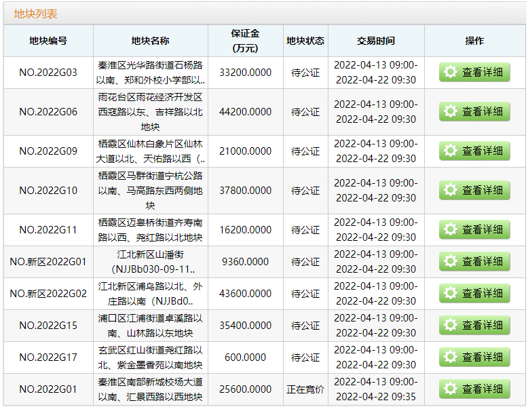Click 待公证 status in NO.新区2022G02 row

pos(305,294)
